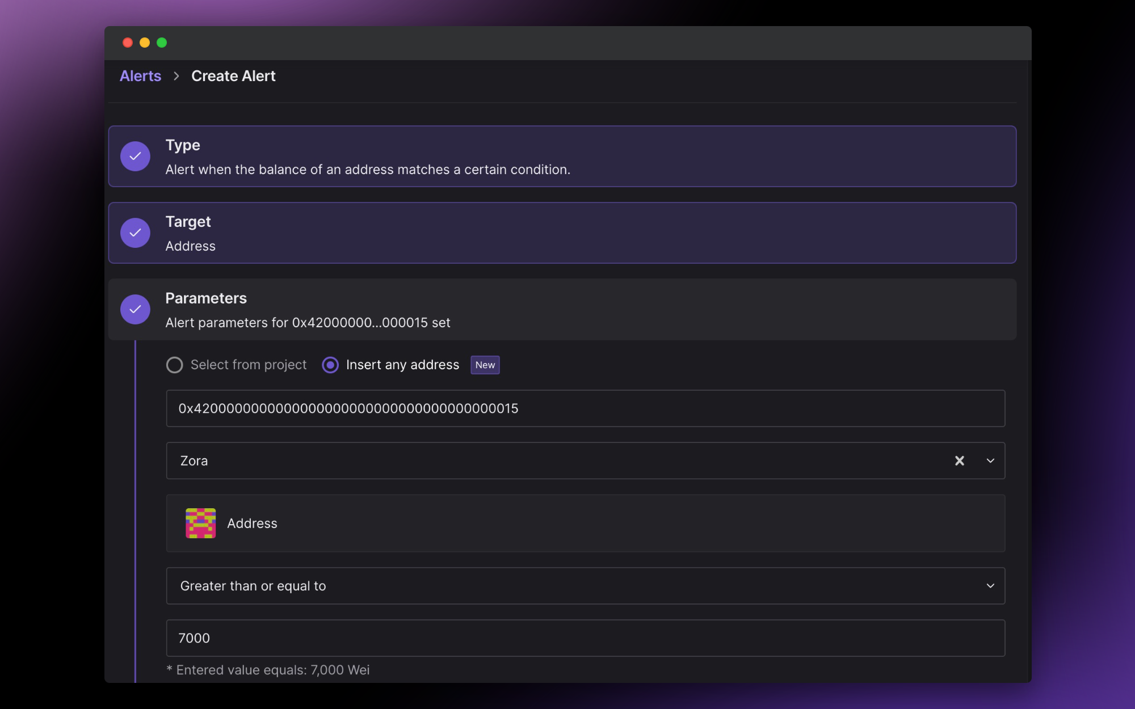Image resolution: width=1135 pixels, height=709 pixels.
Task: Click the green traffic light button
Action: [x=162, y=43]
